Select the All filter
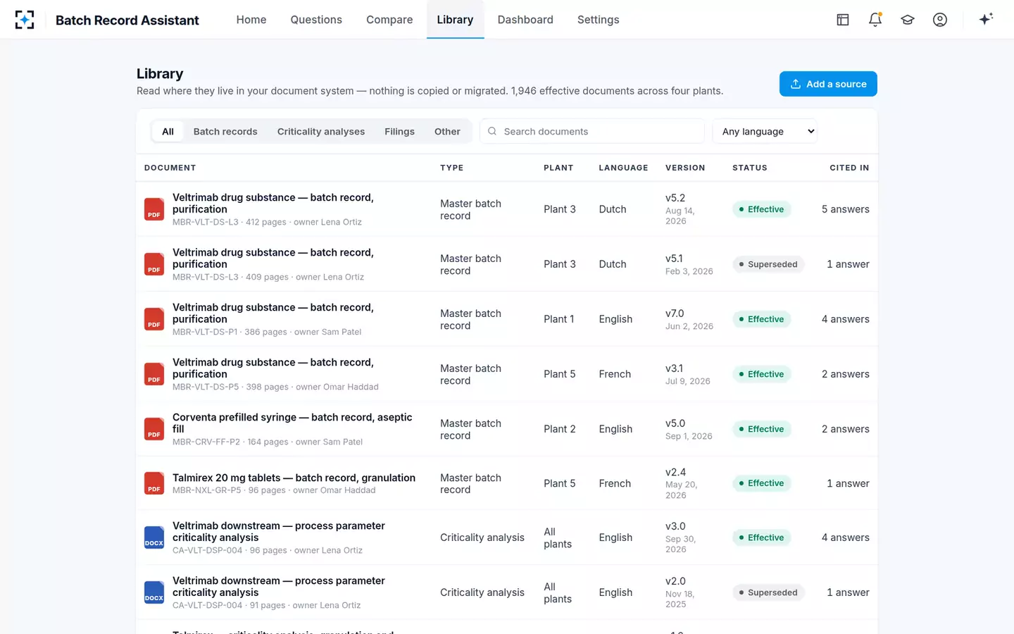 coord(168,131)
